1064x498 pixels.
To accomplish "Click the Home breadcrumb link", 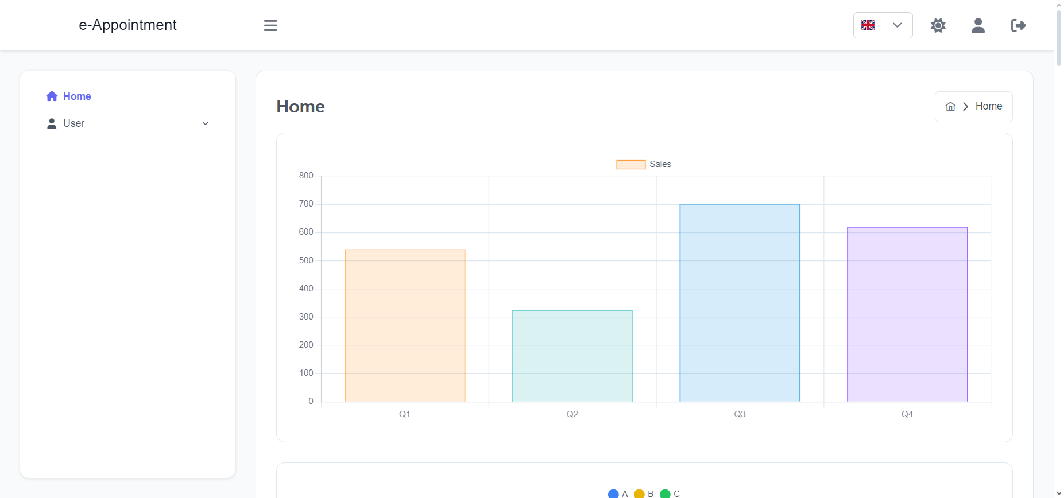I will pyautogui.click(x=989, y=106).
